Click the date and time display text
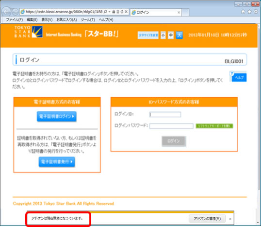 [x=217, y=35]
